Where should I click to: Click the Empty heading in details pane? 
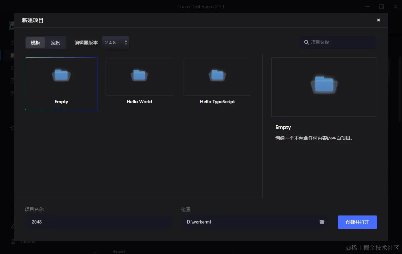[x=283, y=127]
